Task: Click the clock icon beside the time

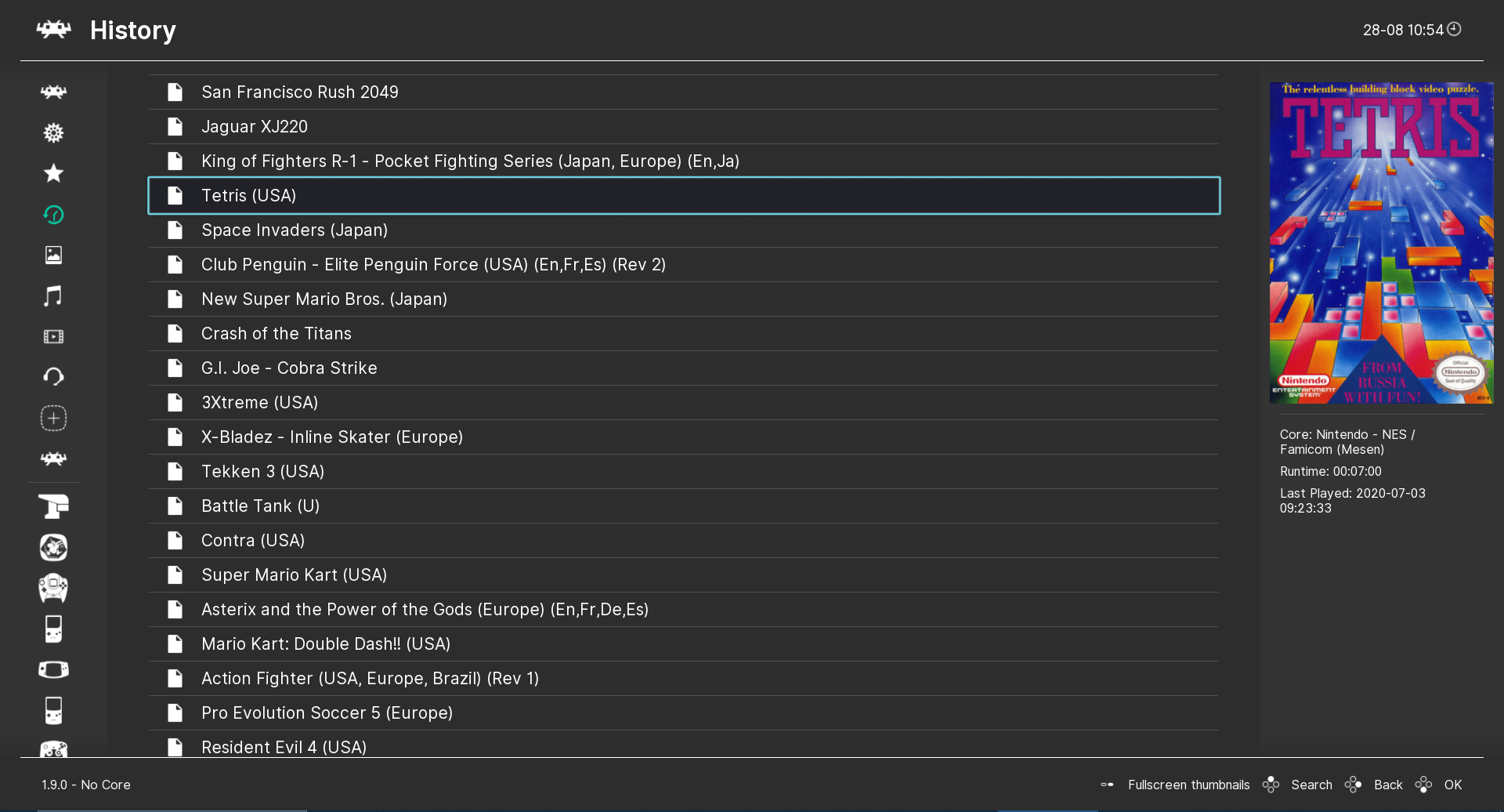Action: [1454, 29]
